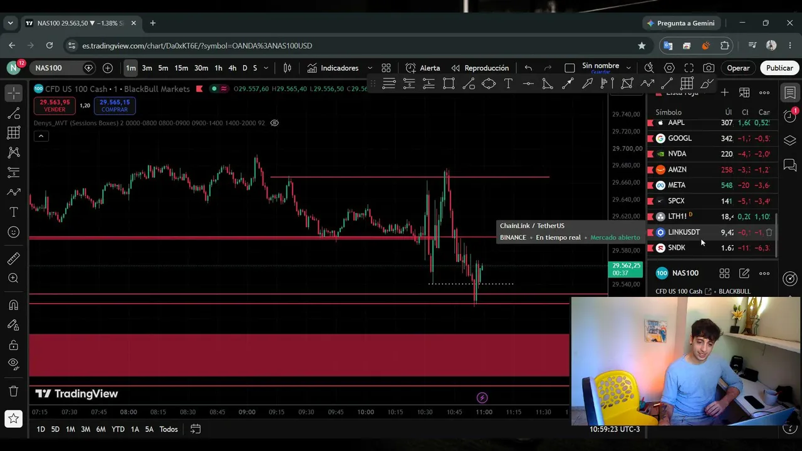Open the layout configuration square icon
The height and width of the screenshot is (451, 802).
coord(570,68)
